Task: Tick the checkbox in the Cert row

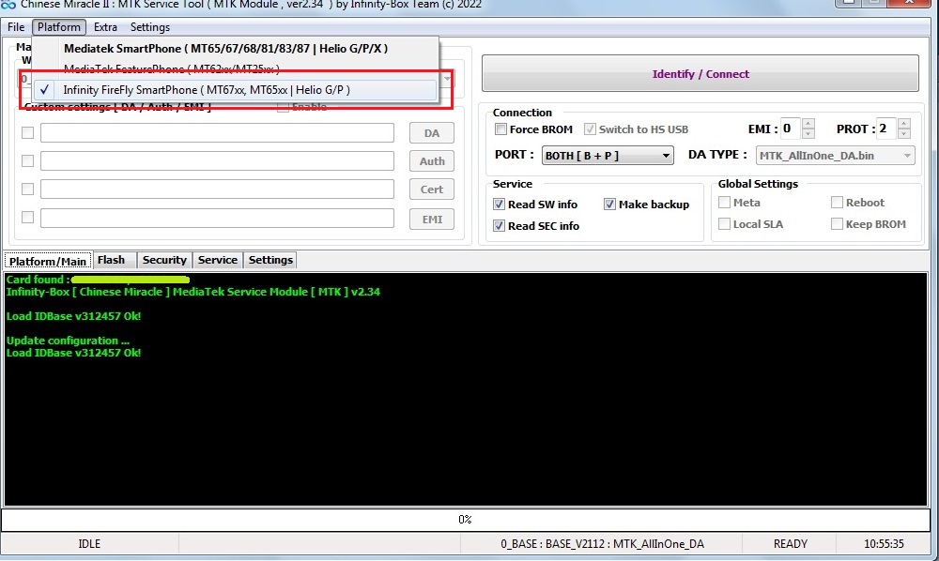Action: click(x=27, y=189)
